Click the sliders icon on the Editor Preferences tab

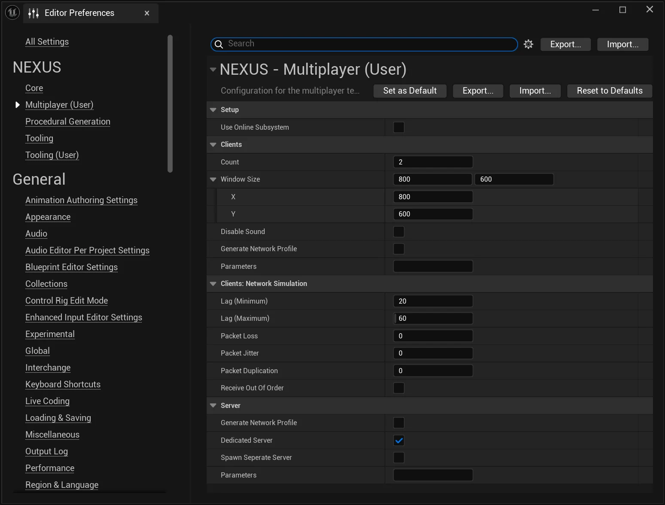(x=33, y=13)
